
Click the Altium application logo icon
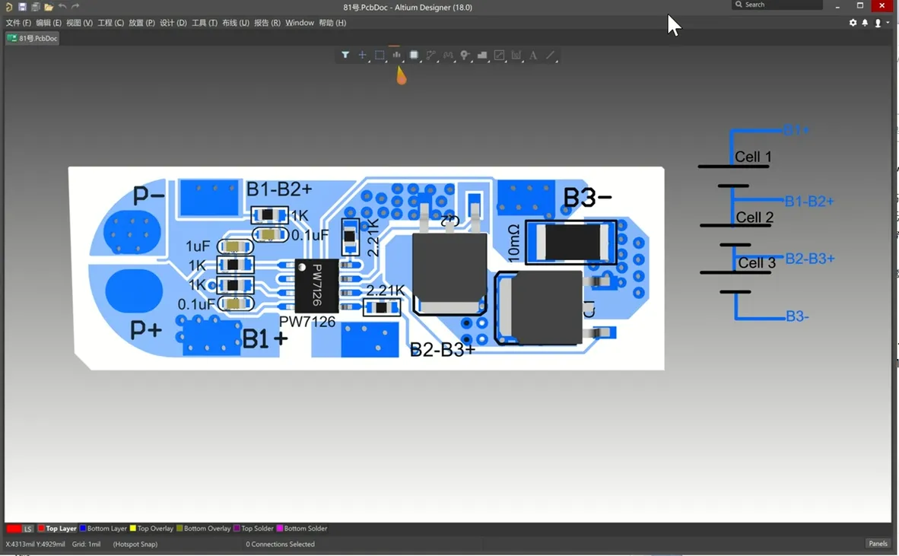click(8, 7)
